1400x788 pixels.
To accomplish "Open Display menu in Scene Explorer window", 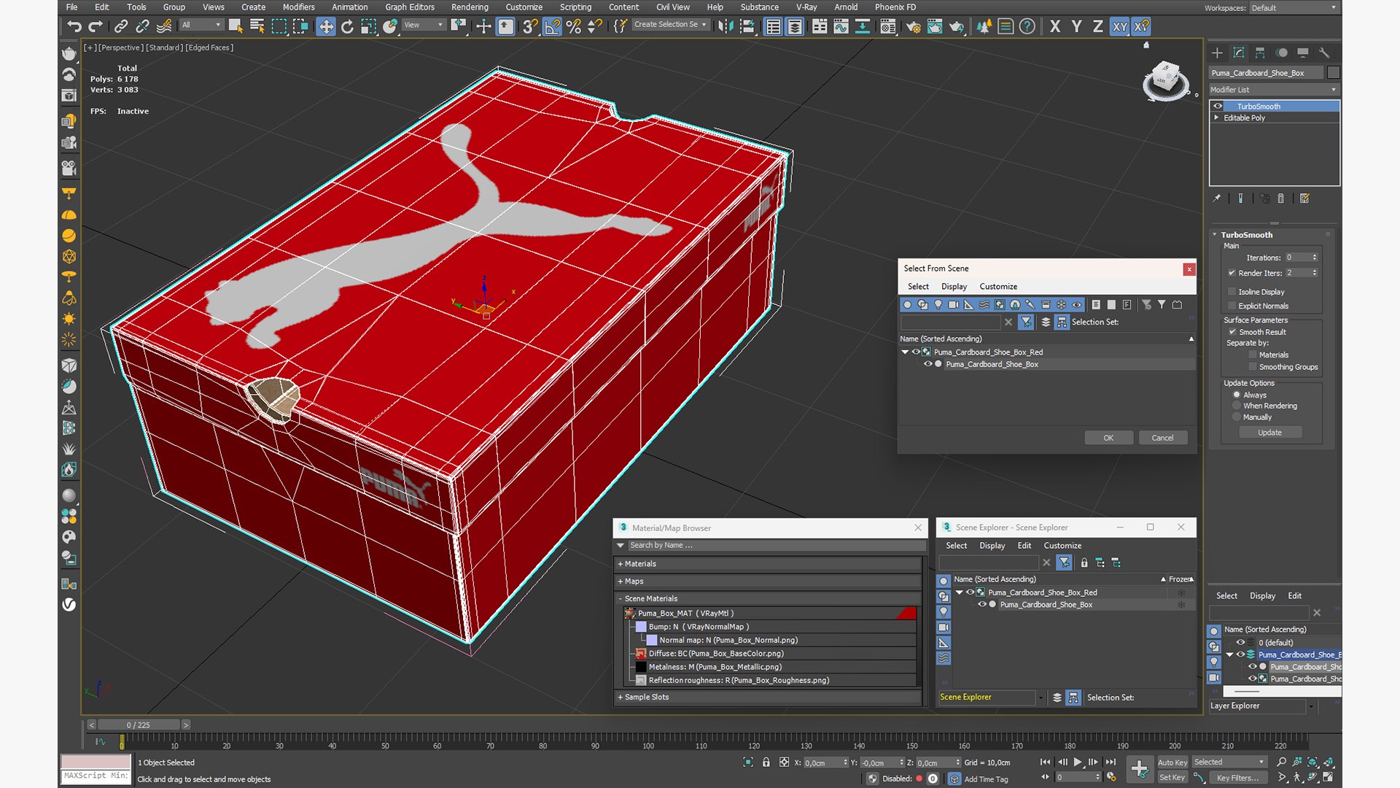I will 992,546.
